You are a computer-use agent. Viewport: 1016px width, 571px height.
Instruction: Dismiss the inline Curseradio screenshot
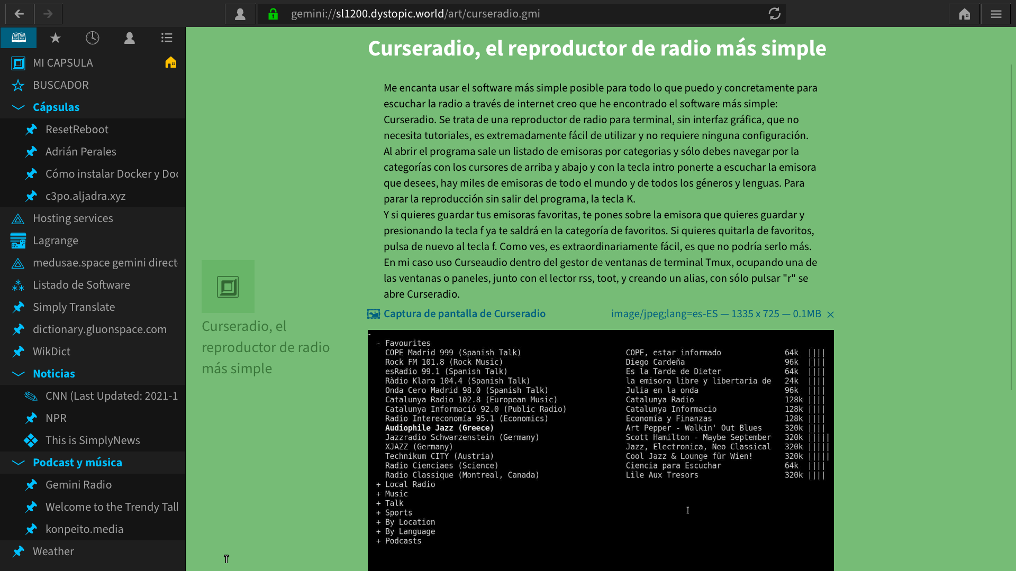830,314
